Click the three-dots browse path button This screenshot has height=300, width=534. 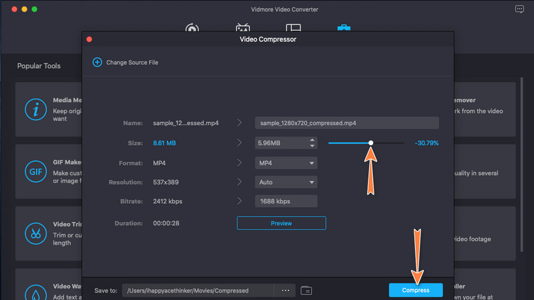click(285, 291)
